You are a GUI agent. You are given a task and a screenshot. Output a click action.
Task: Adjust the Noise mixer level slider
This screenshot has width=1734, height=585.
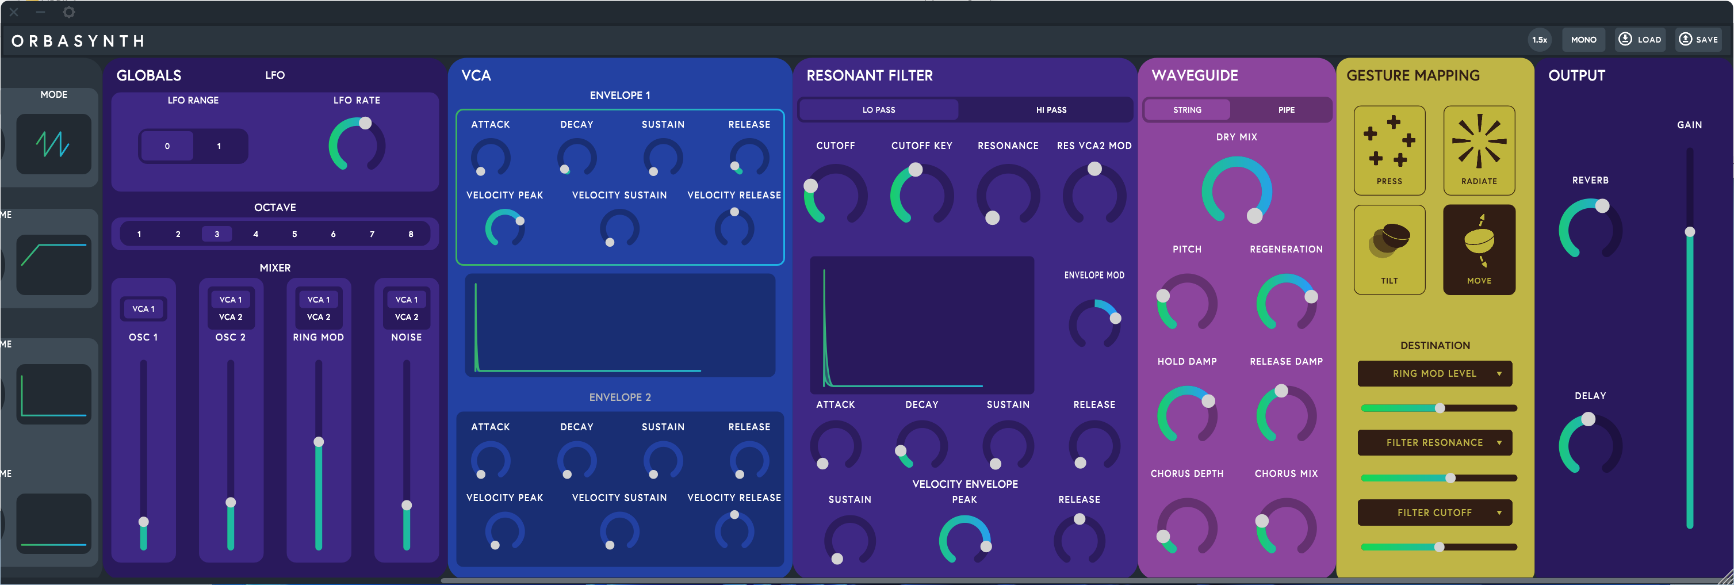pos(407,455)
